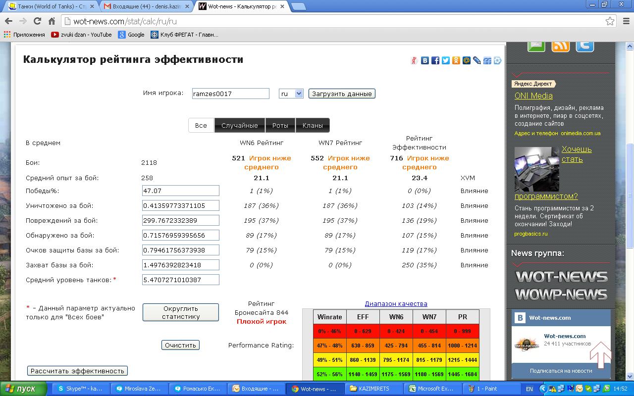Viewport: 634px width, 396px height.
Task: Open the green mail subscription icon
Action: pos(536,46)
